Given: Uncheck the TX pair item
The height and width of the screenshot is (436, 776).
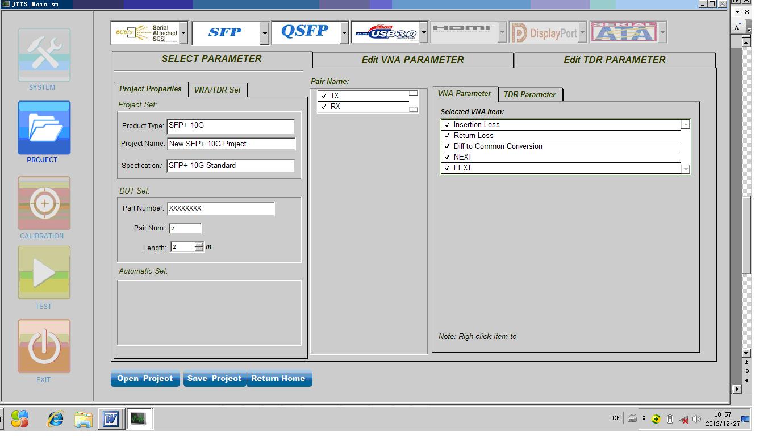Looking at the screenshot, I should coord(324,96).
